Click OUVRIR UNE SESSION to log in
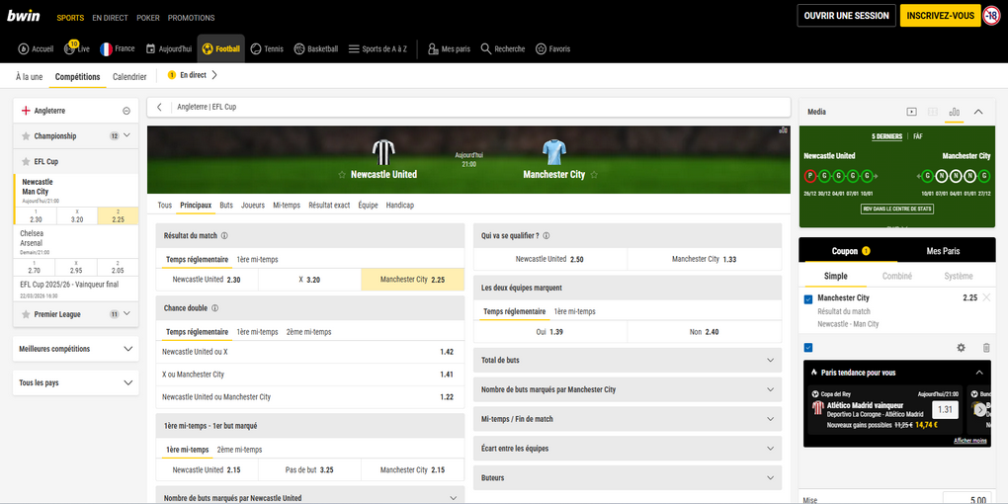1008x504 pixels. coord(846,16)
